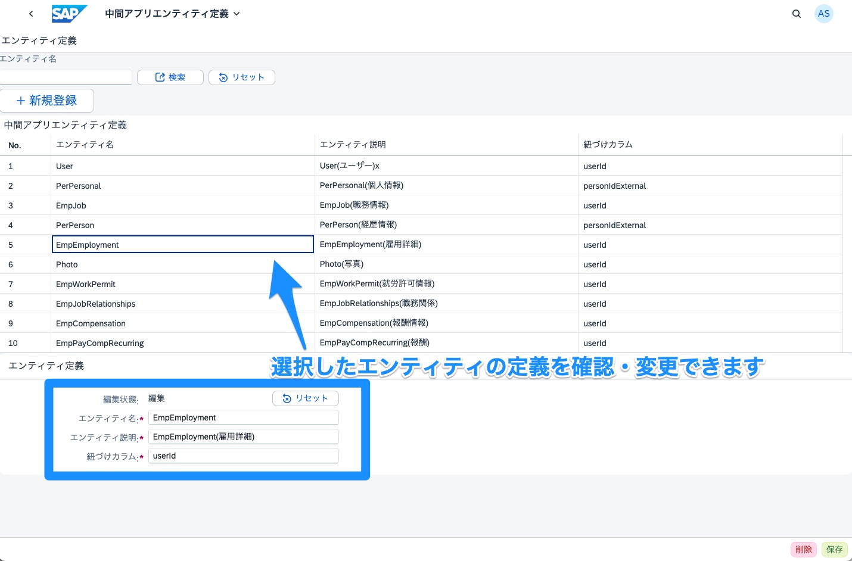Viewport: 852px width, 561px height.
Task: Click the User(ユーザー)x description cell
Action: (x=446, y=166)
